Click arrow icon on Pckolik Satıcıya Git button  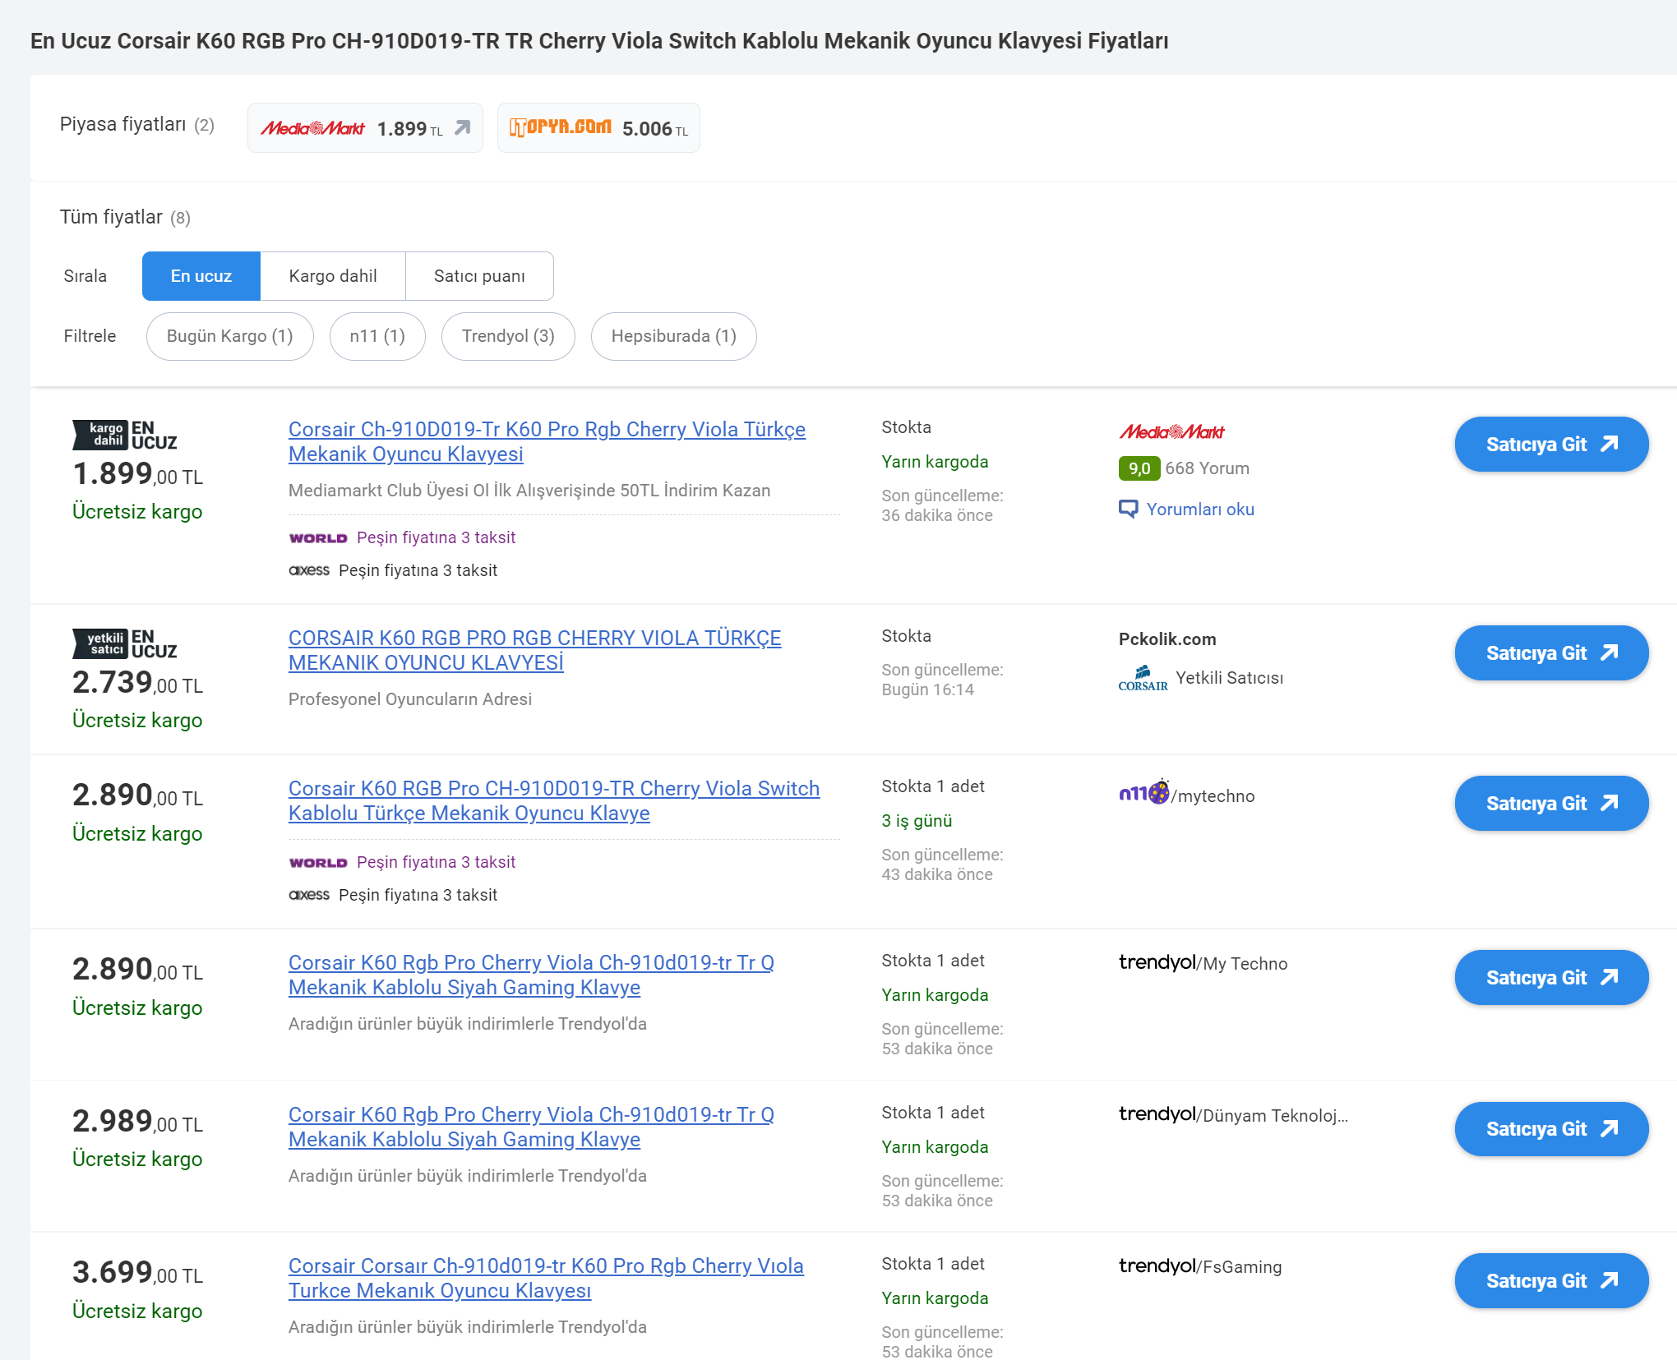pos(1609,652)
